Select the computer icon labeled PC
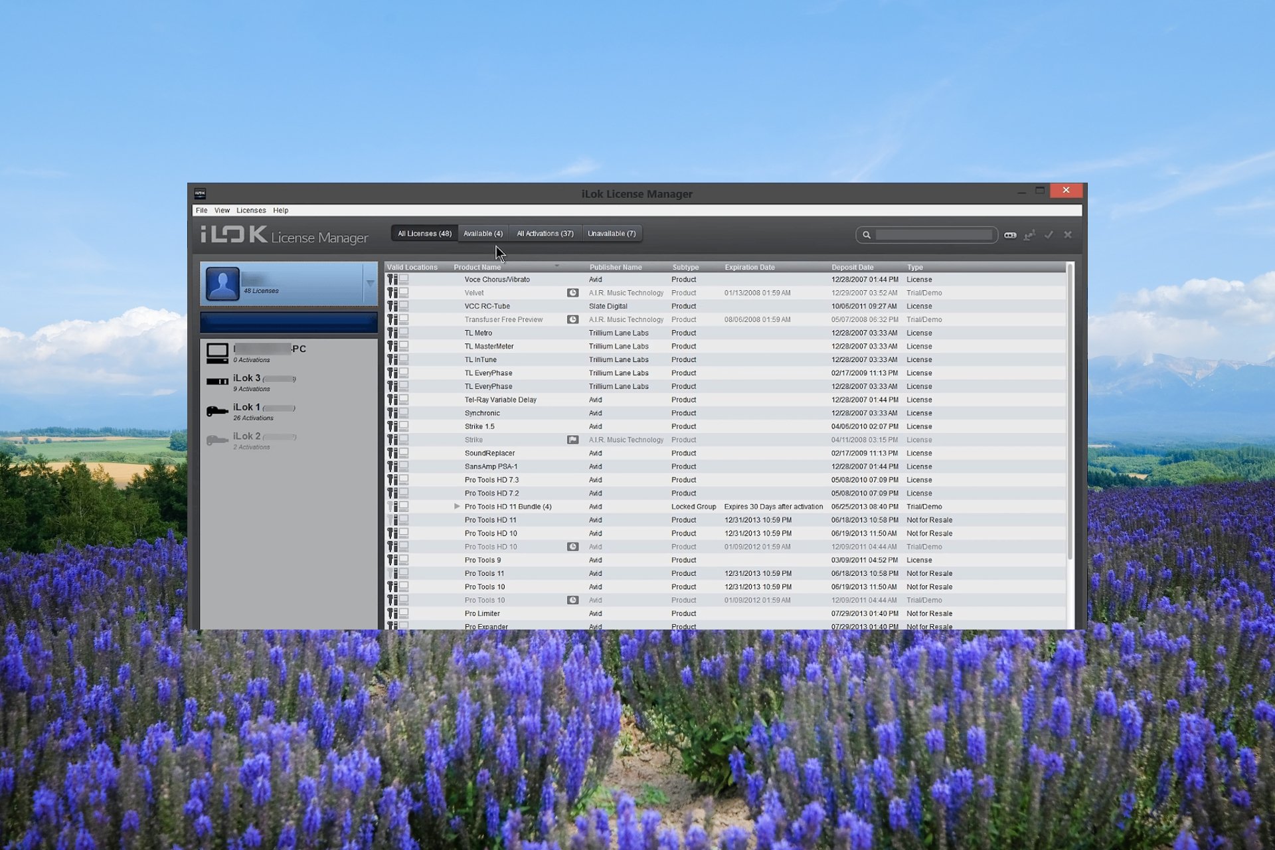1275x850 pixels. pos(217,353)
